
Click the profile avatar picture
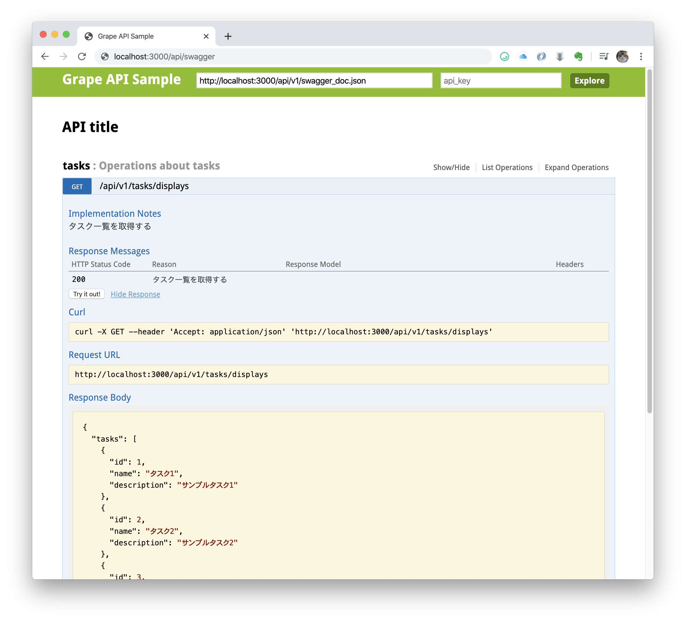coord(622,56)
